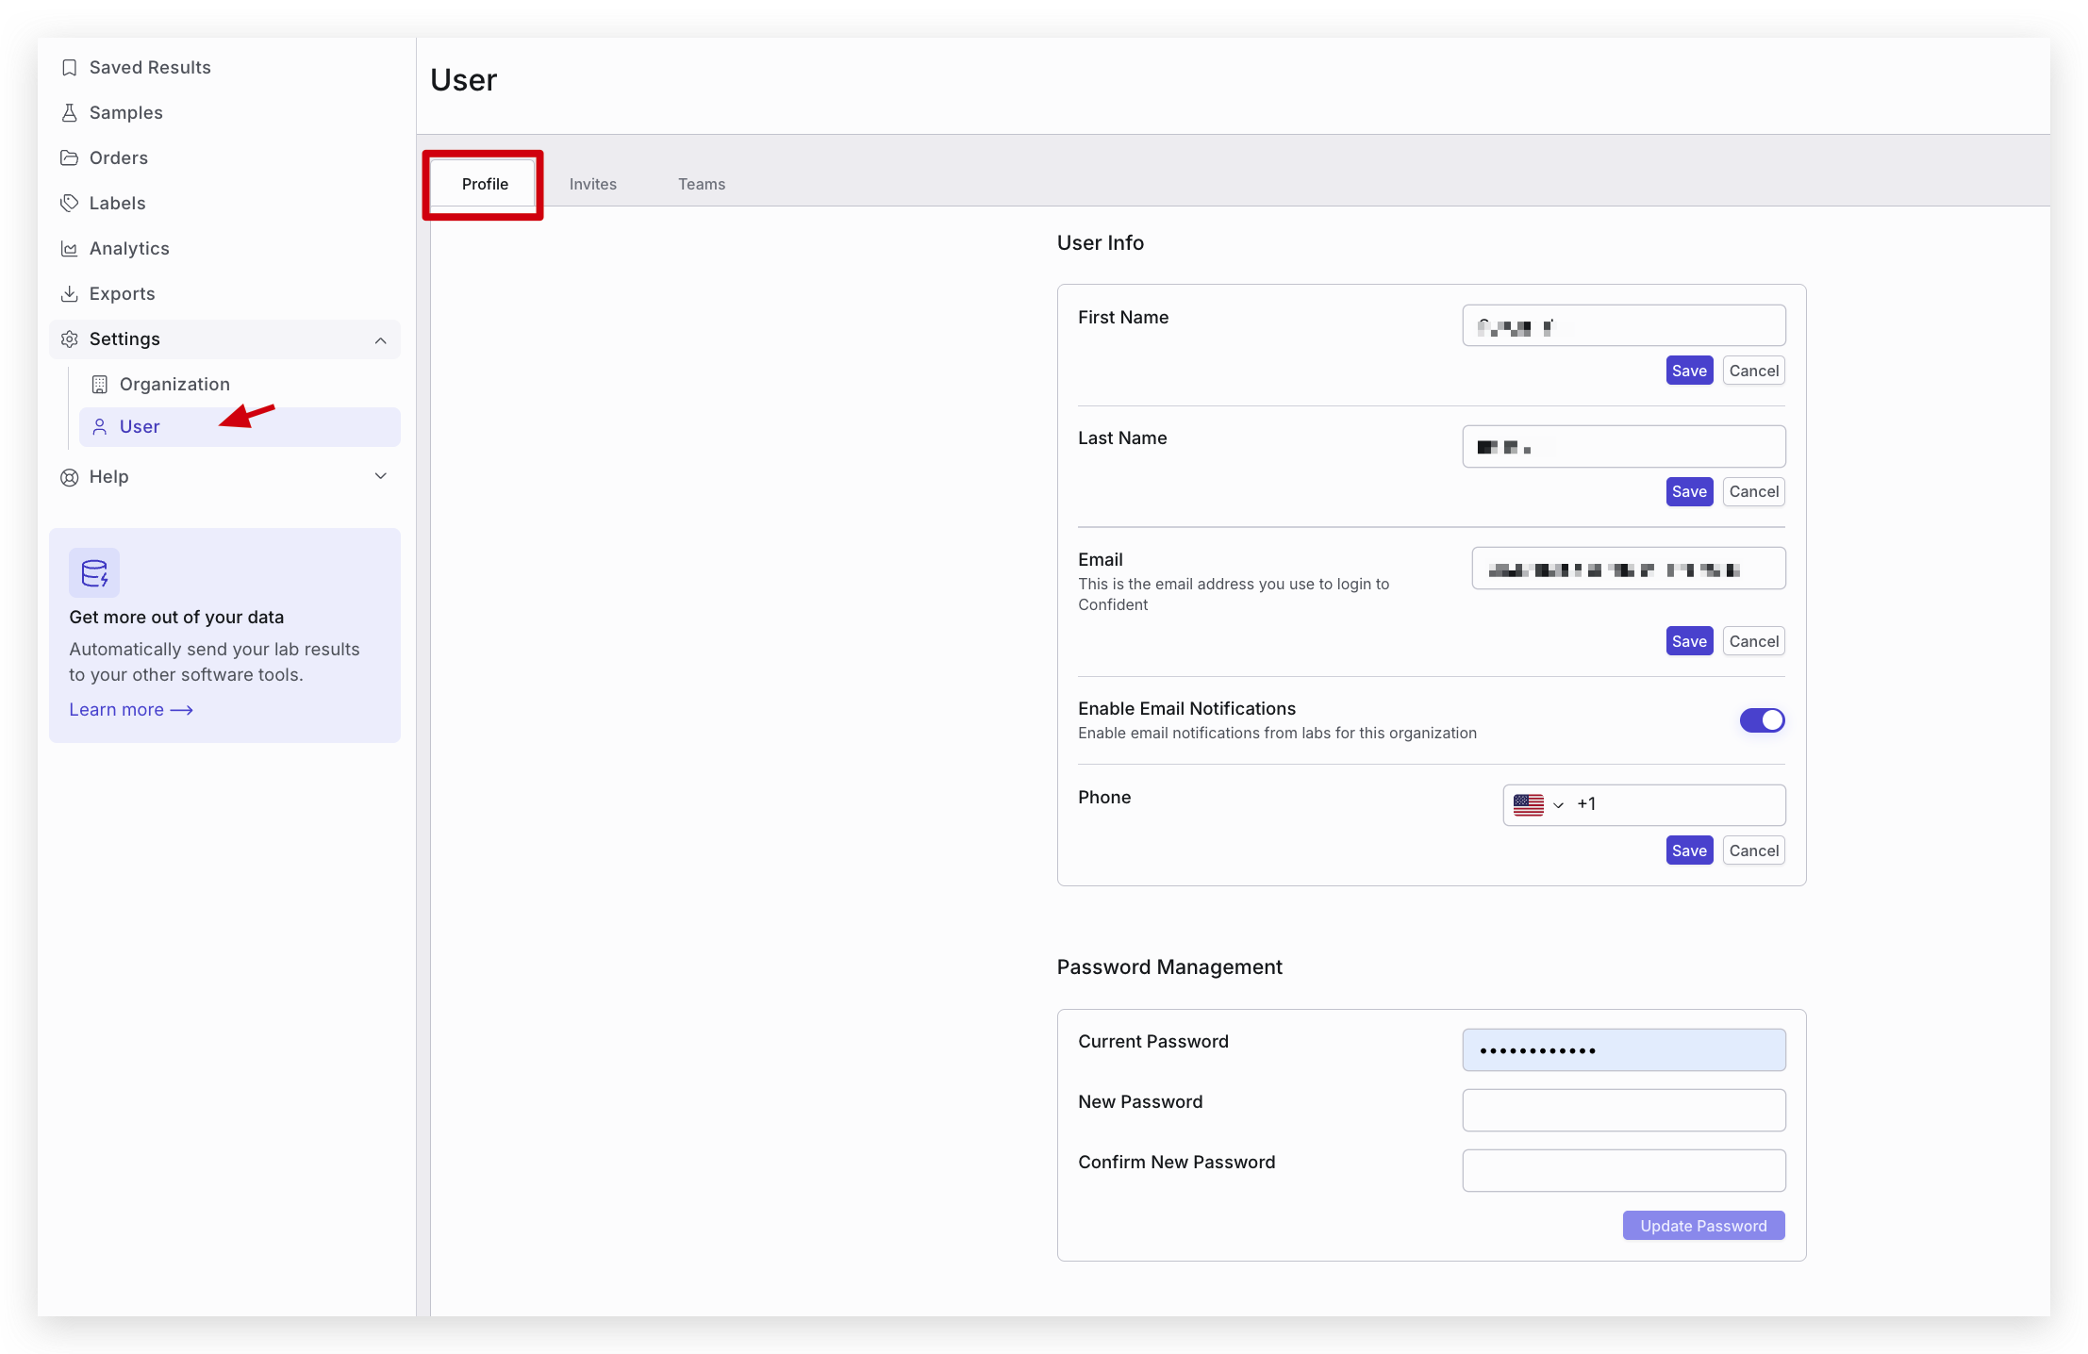Screen dimensions: 2088x1354
Task: Click the Update Password button
Action: [1702, 1226]
